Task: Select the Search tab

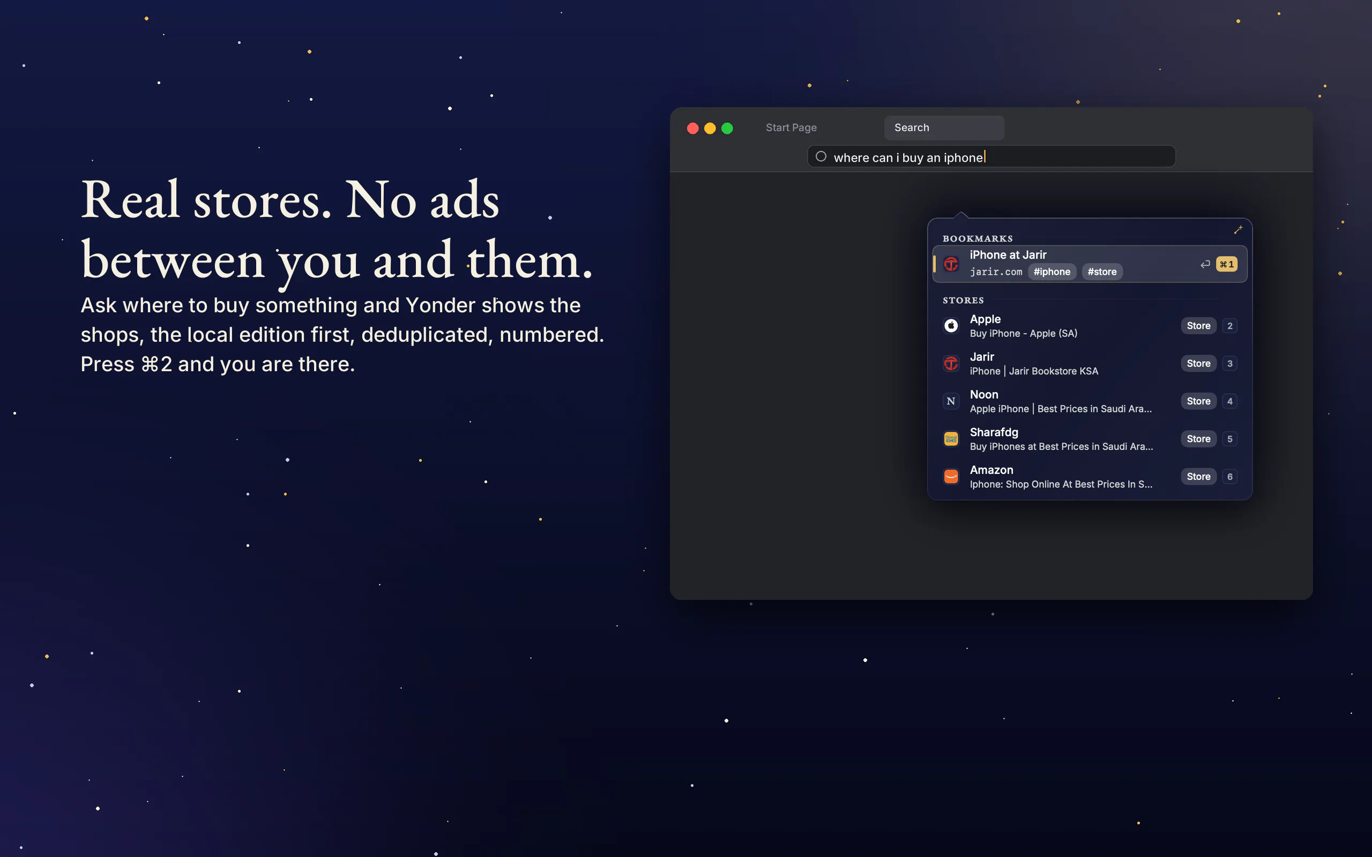Action: [944, 127]
